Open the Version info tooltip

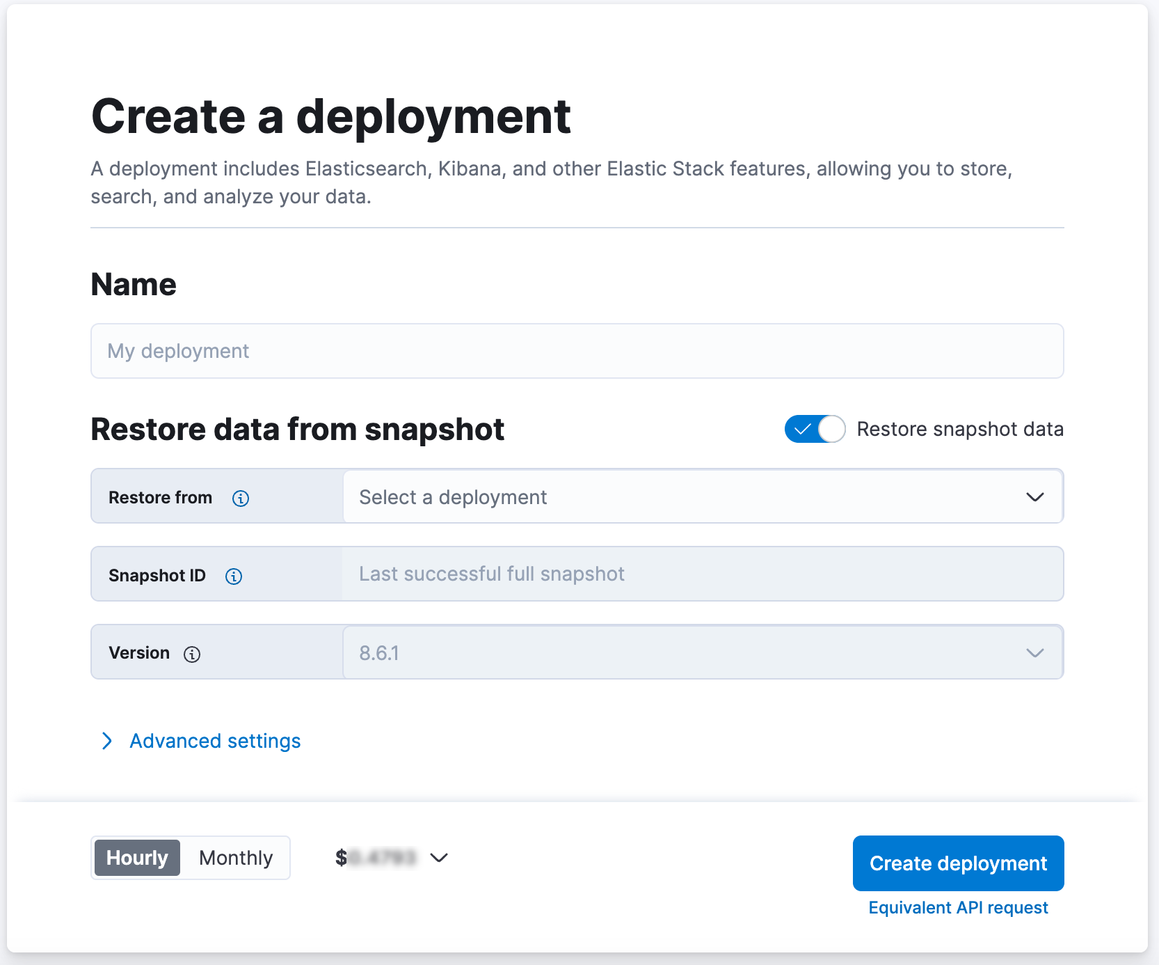coord(191,654)
